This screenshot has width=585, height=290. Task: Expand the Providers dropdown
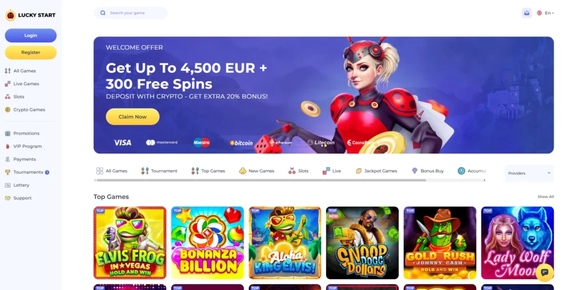pos(529,173)
